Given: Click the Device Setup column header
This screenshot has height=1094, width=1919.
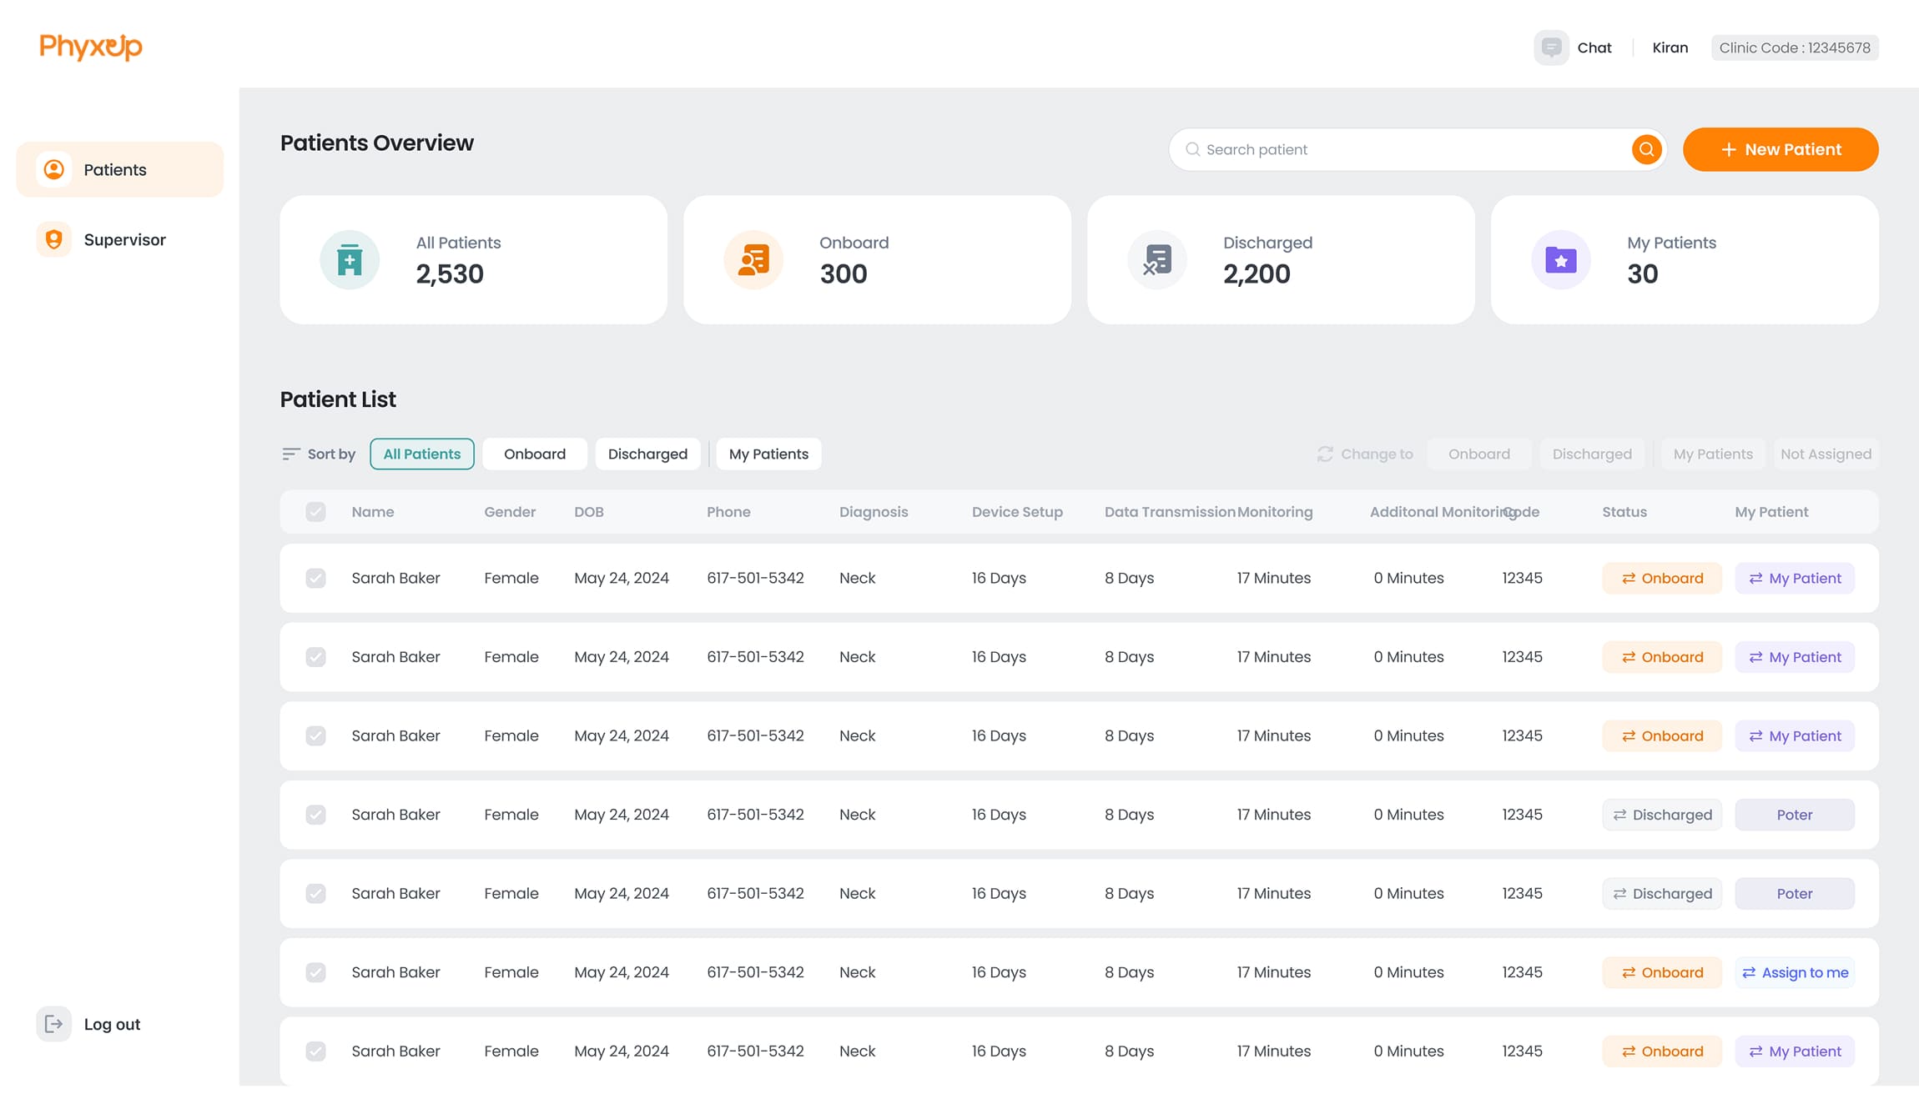Looking at the screenshot, I should pos(1017,512).
